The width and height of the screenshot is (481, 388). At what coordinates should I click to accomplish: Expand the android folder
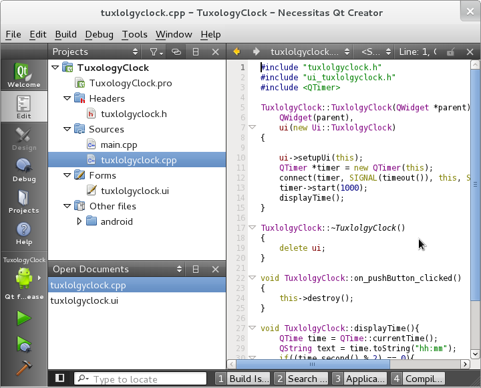(79, 221)
